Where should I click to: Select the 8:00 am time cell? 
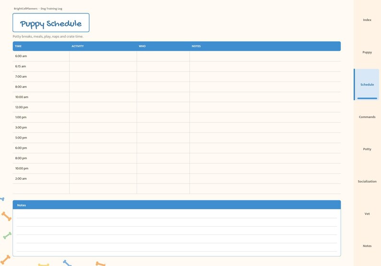tap(41, 87)
